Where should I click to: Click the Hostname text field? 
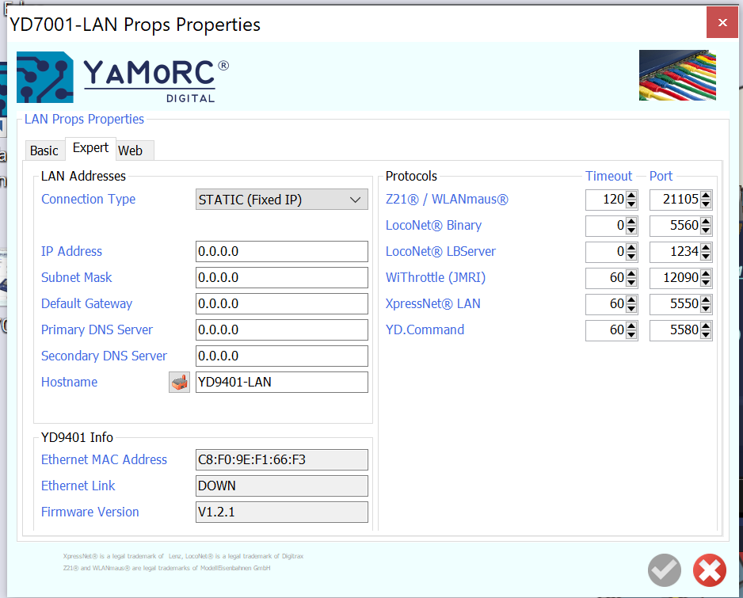point(281,383)
